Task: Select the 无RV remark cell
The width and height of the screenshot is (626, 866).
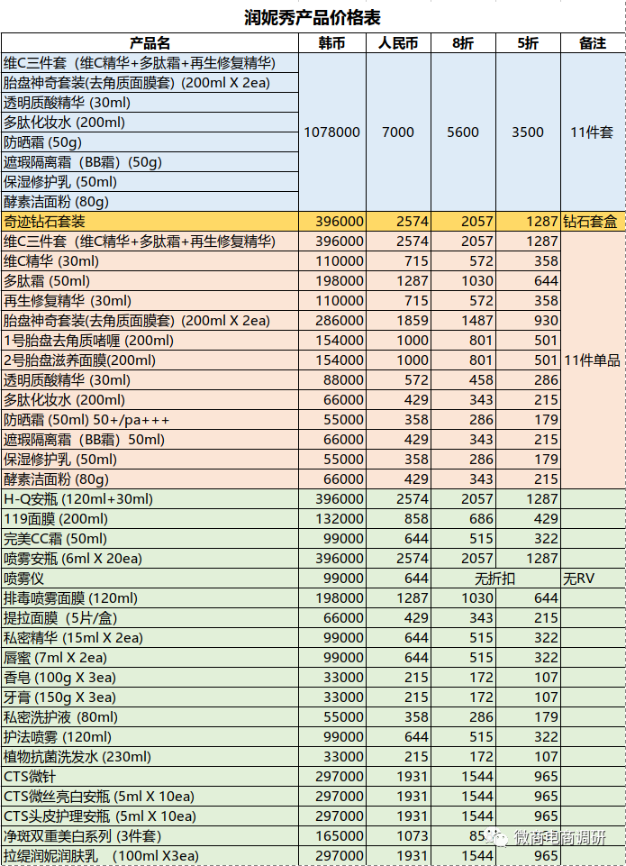Action: (x=593, y=579)
